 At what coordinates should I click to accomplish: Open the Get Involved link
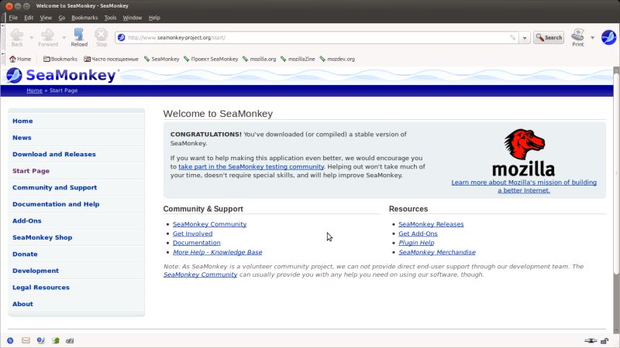[x=192, y=234]
